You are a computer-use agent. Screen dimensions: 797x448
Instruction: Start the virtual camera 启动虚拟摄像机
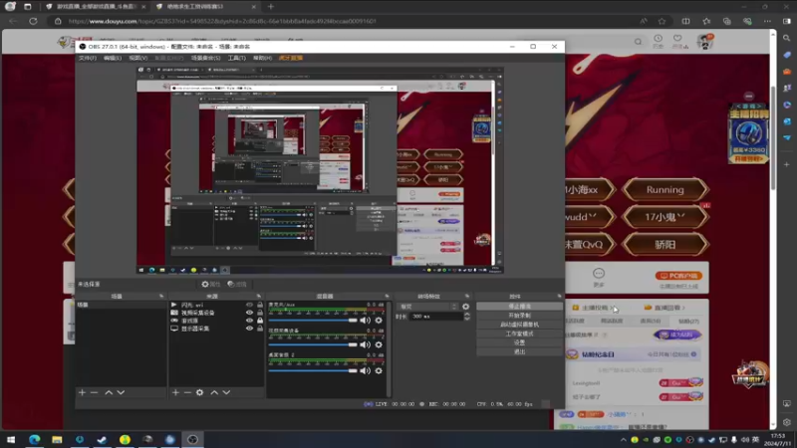[519, 325]
